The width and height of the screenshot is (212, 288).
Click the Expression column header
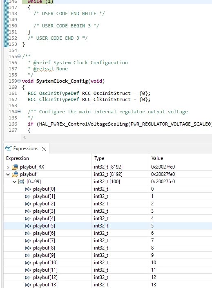point(18,158)
